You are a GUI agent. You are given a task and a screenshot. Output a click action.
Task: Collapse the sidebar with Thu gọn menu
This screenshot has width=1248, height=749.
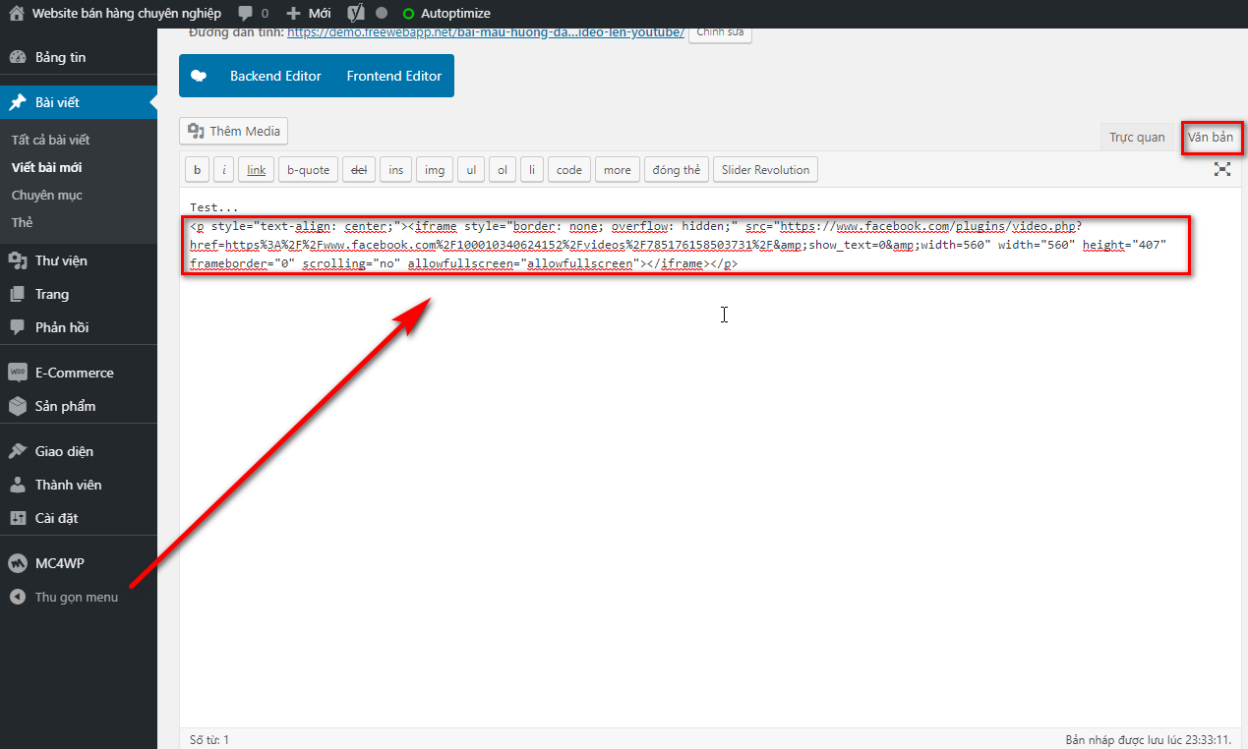76,597
